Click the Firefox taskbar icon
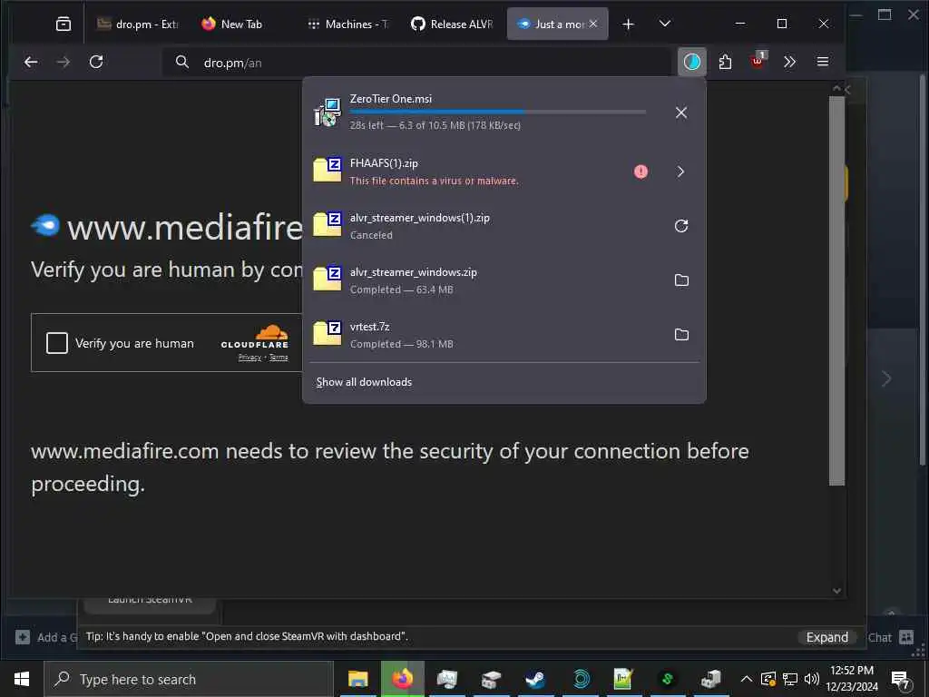 coord(402,679)
